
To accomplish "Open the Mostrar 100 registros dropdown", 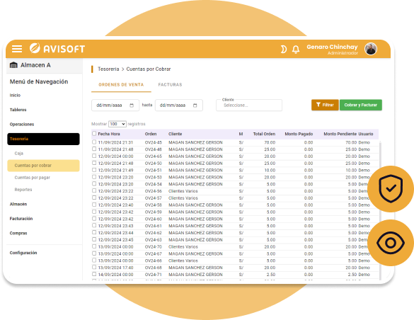I will point(117,124).
